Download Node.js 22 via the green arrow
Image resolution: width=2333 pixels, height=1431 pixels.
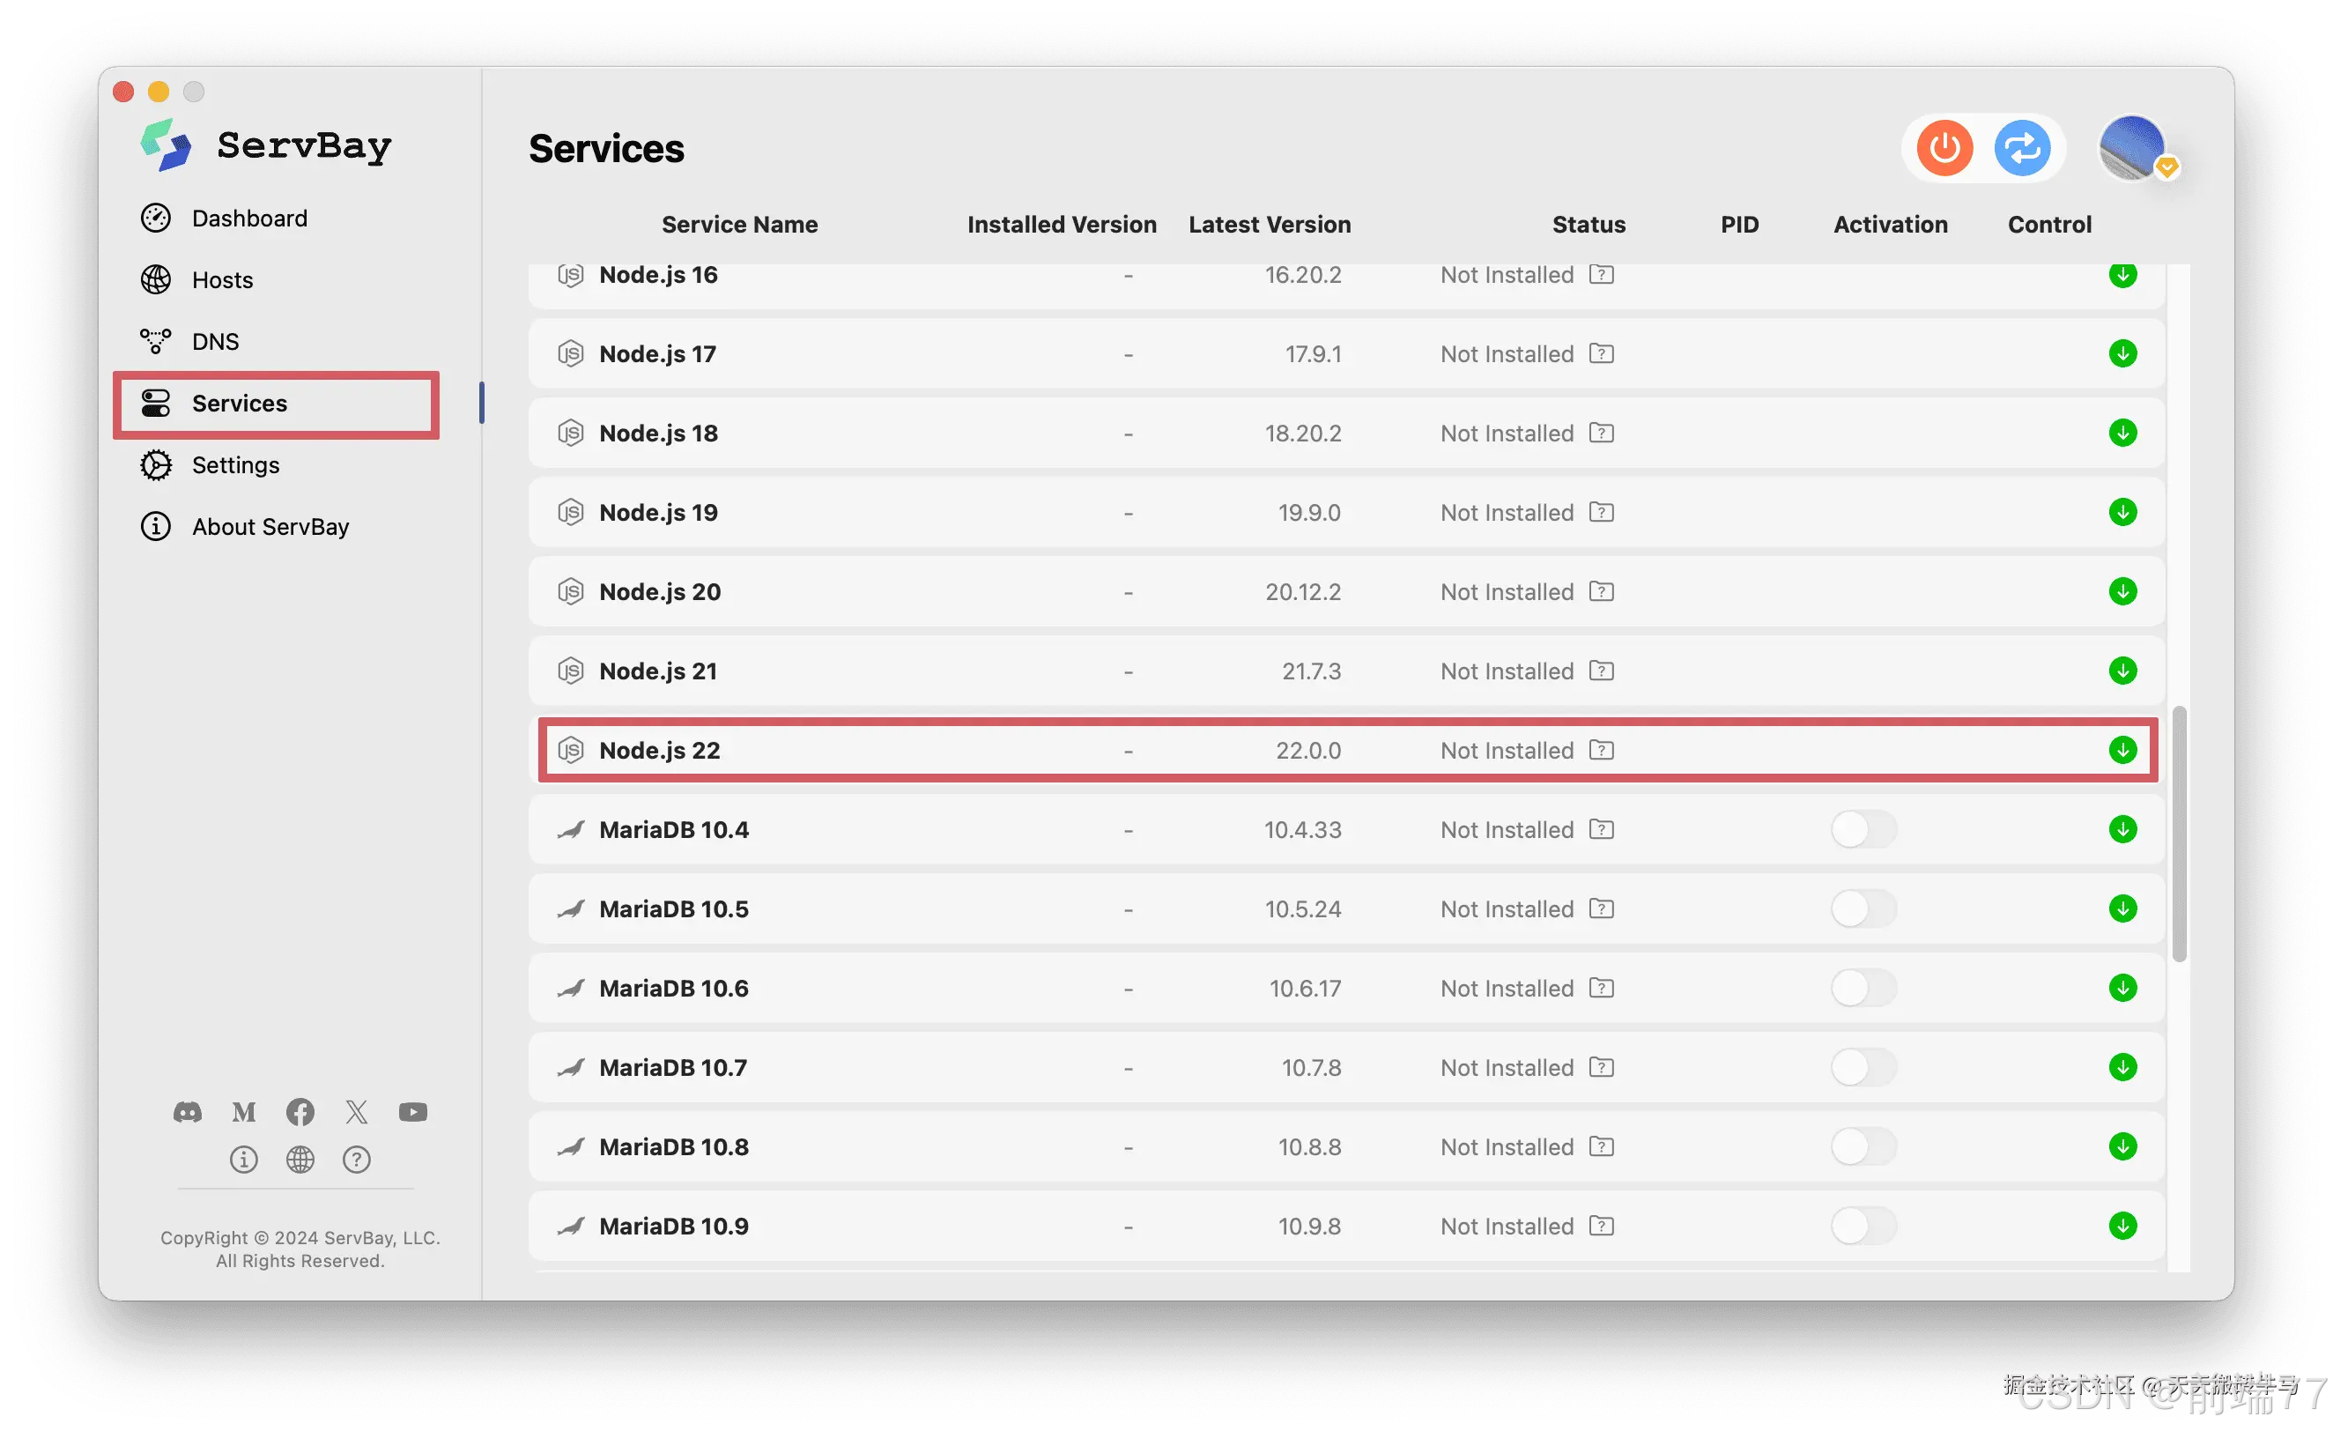click(2122, 750)
